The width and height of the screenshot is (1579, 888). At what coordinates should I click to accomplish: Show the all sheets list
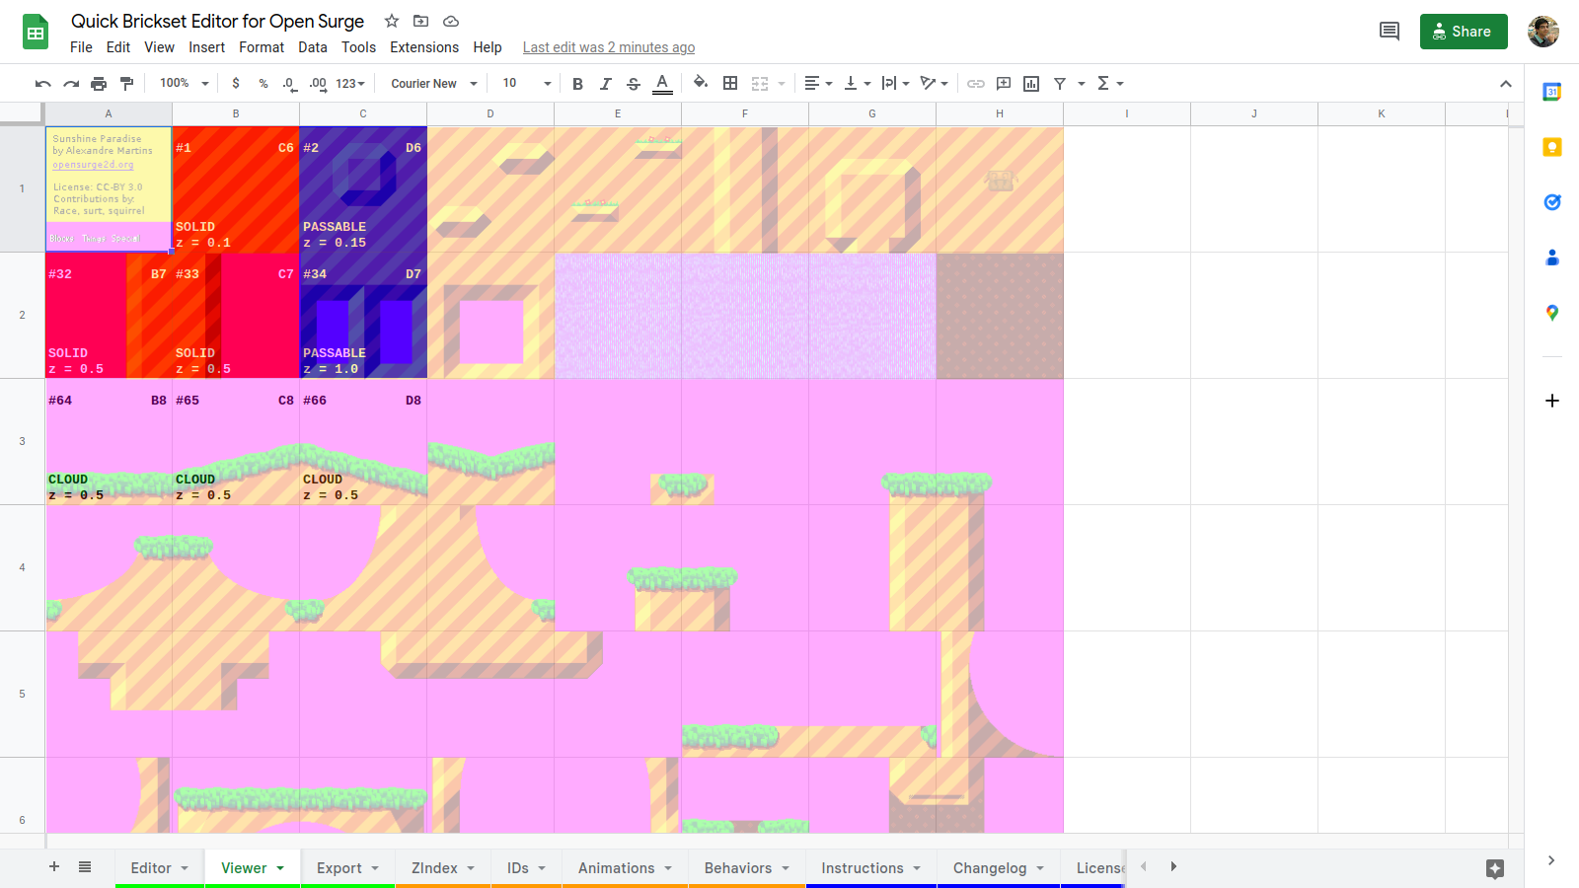tap(85, 866)
